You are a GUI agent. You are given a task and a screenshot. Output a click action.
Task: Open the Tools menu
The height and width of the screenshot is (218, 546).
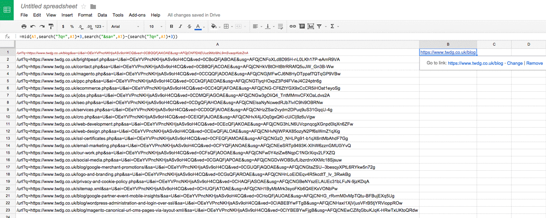(x=118, y=15)
